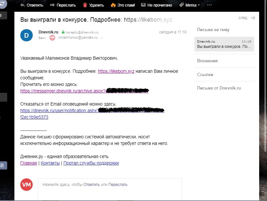Click left sidebar item with slash icon
The width and height of the screenshot is (267, 201).
[3, 165]
